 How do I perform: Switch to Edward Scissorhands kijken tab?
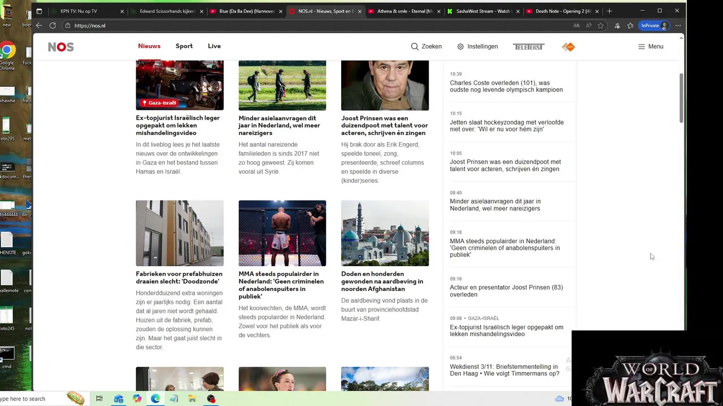(x=167, y=11)
